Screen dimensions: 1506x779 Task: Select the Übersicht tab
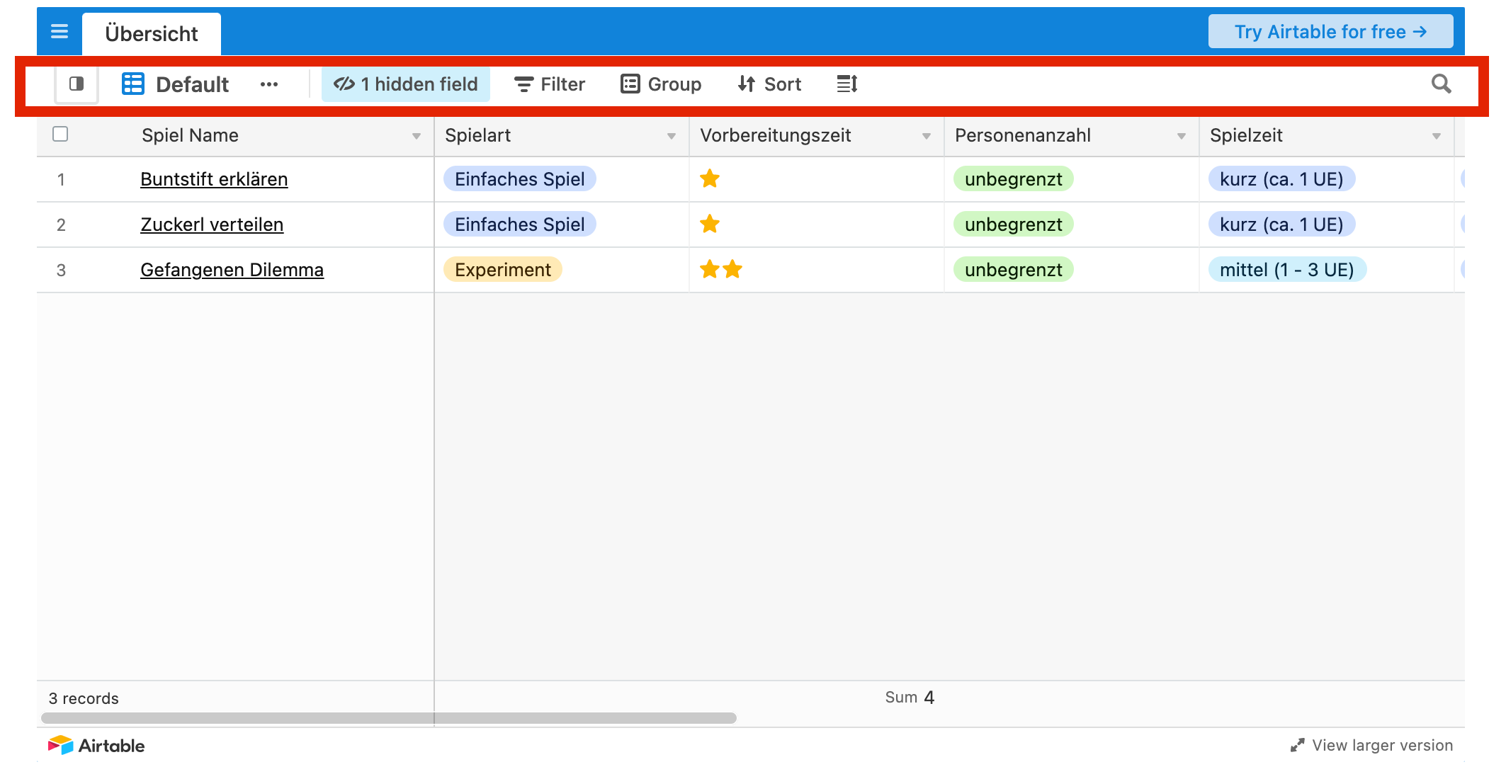point(152,33)
